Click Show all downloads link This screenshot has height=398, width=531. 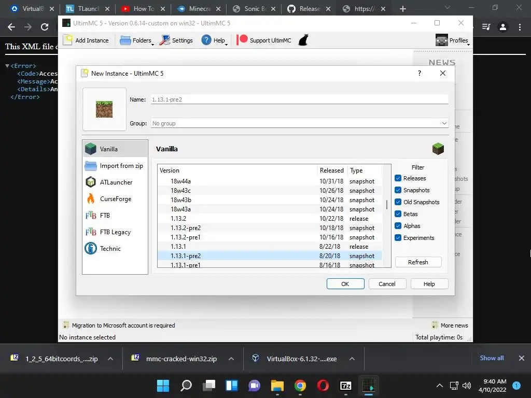coord(492,358)
